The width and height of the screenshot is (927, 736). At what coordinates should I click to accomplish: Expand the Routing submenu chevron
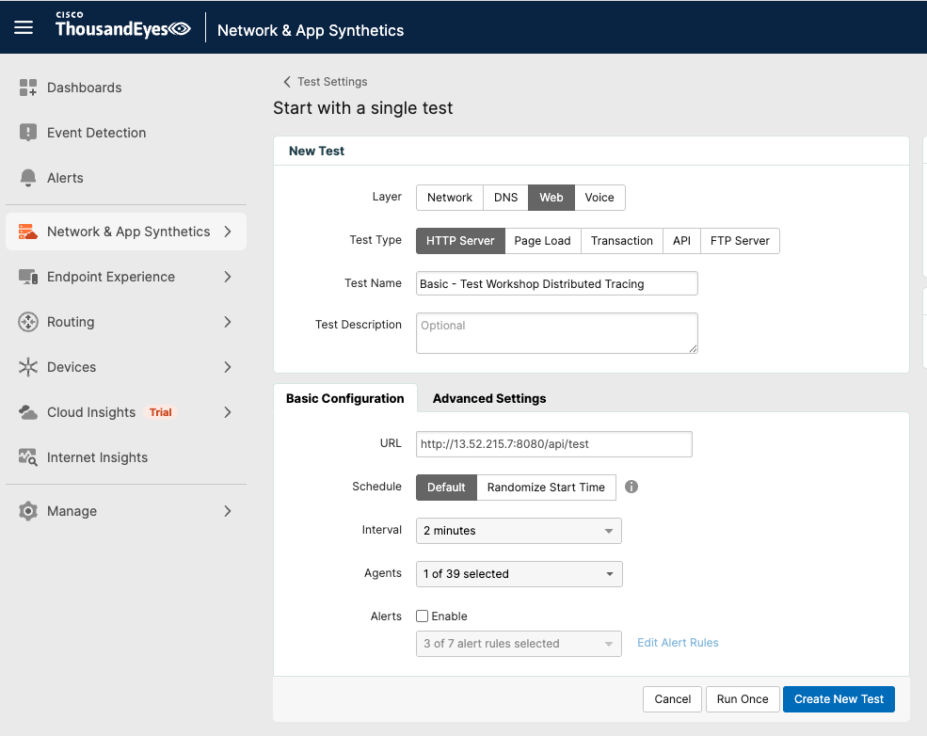point(228,322)
